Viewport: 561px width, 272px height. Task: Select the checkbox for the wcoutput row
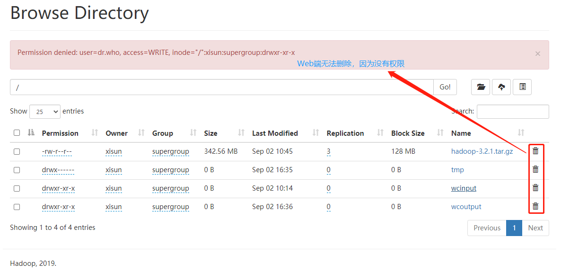pyautogui.click(x=17, y=207)
